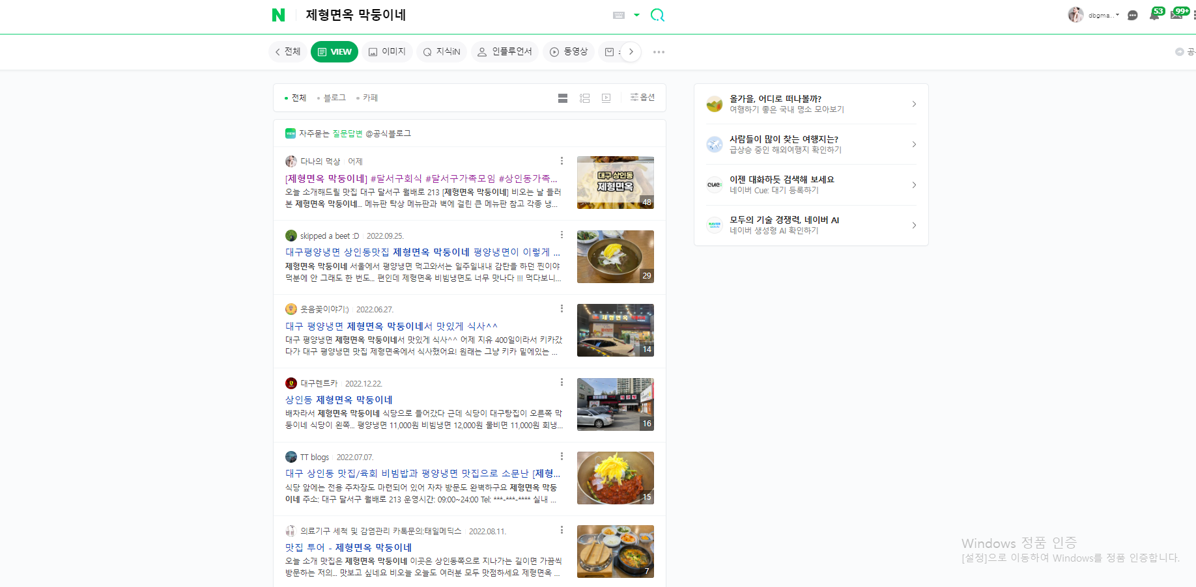Open notifications bell with 53 badge
This screenshot has width=1196, height=587.
(1156, 14)
